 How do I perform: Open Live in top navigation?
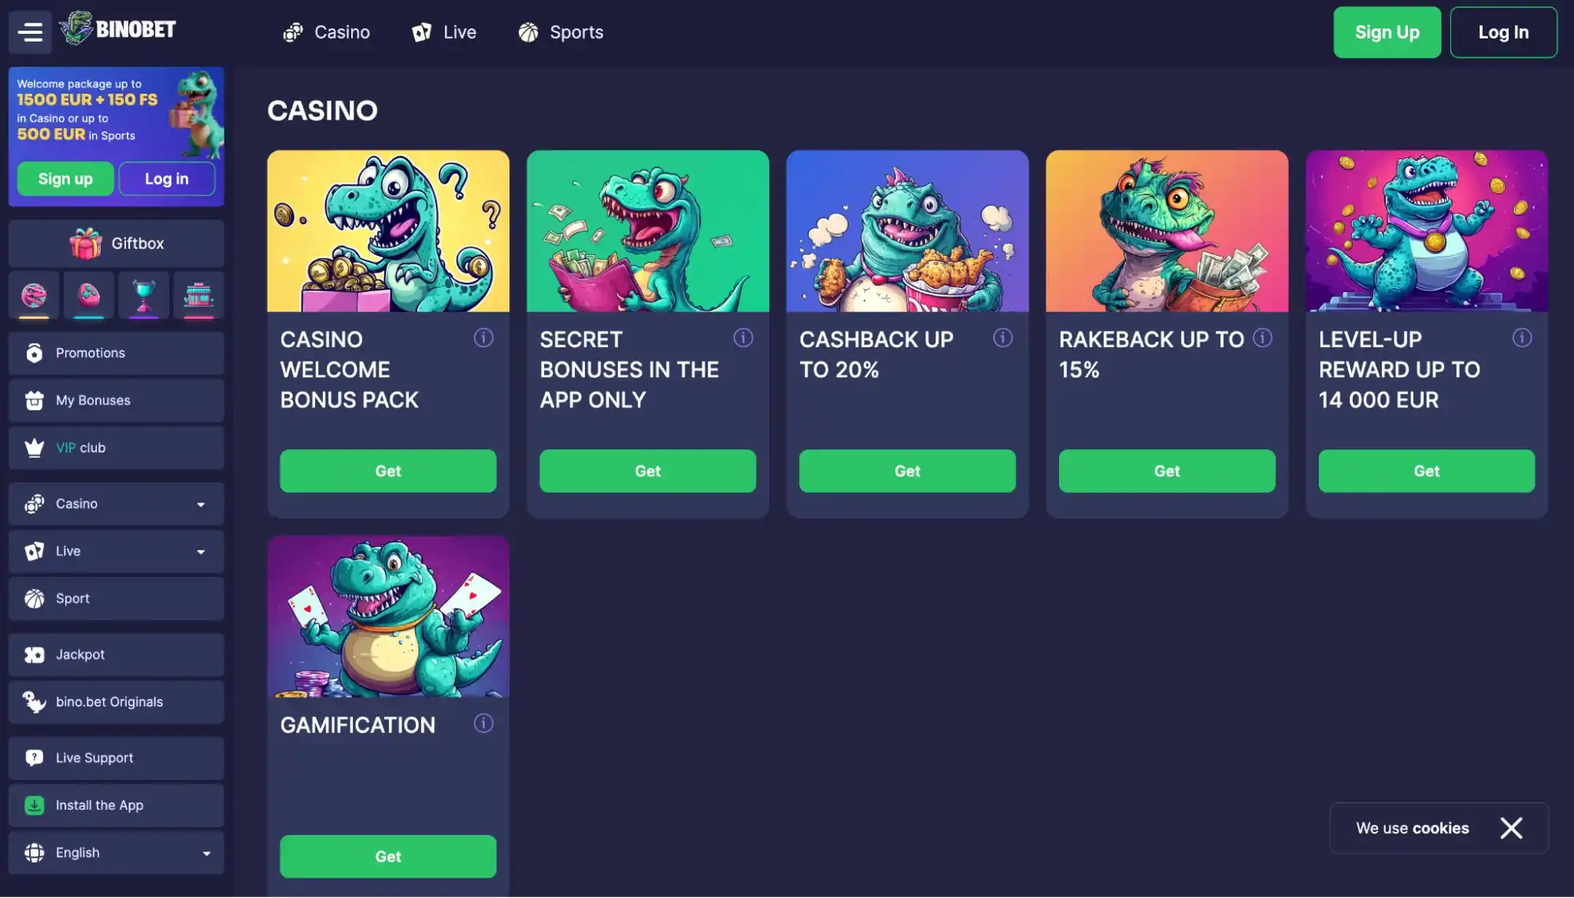tap(444, 32)
